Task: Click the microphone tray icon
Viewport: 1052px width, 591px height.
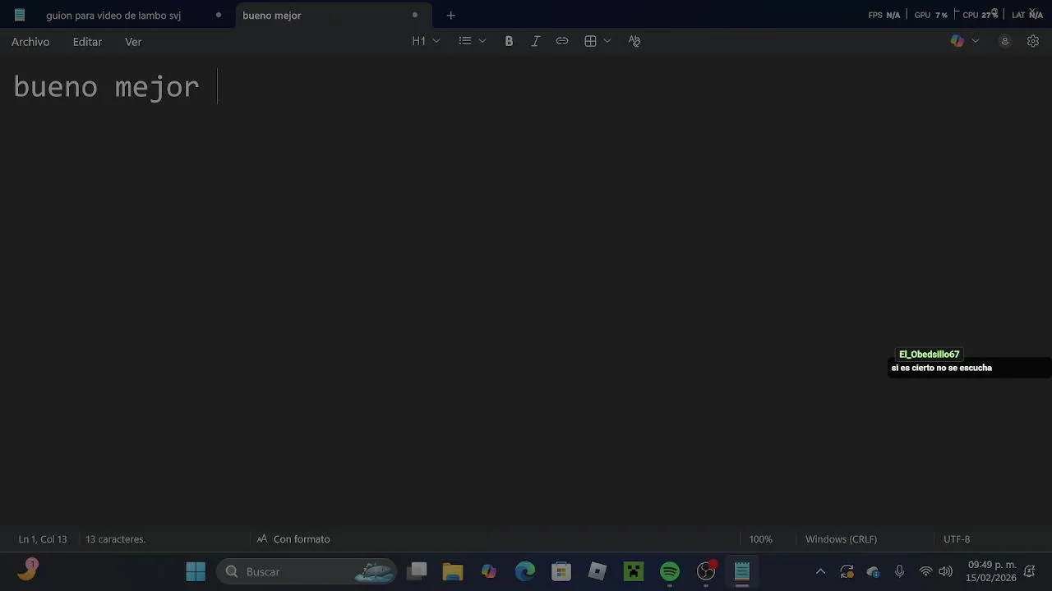Action: pyautogui.click(x=899, y=571)
